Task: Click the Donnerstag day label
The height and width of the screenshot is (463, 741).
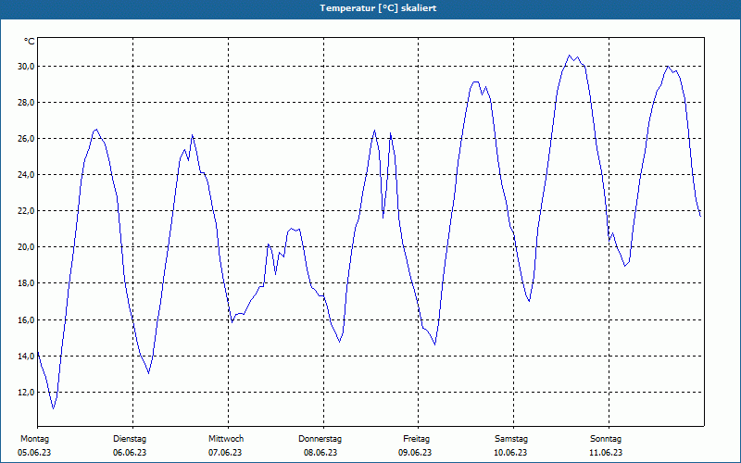Action: [320, 439]
